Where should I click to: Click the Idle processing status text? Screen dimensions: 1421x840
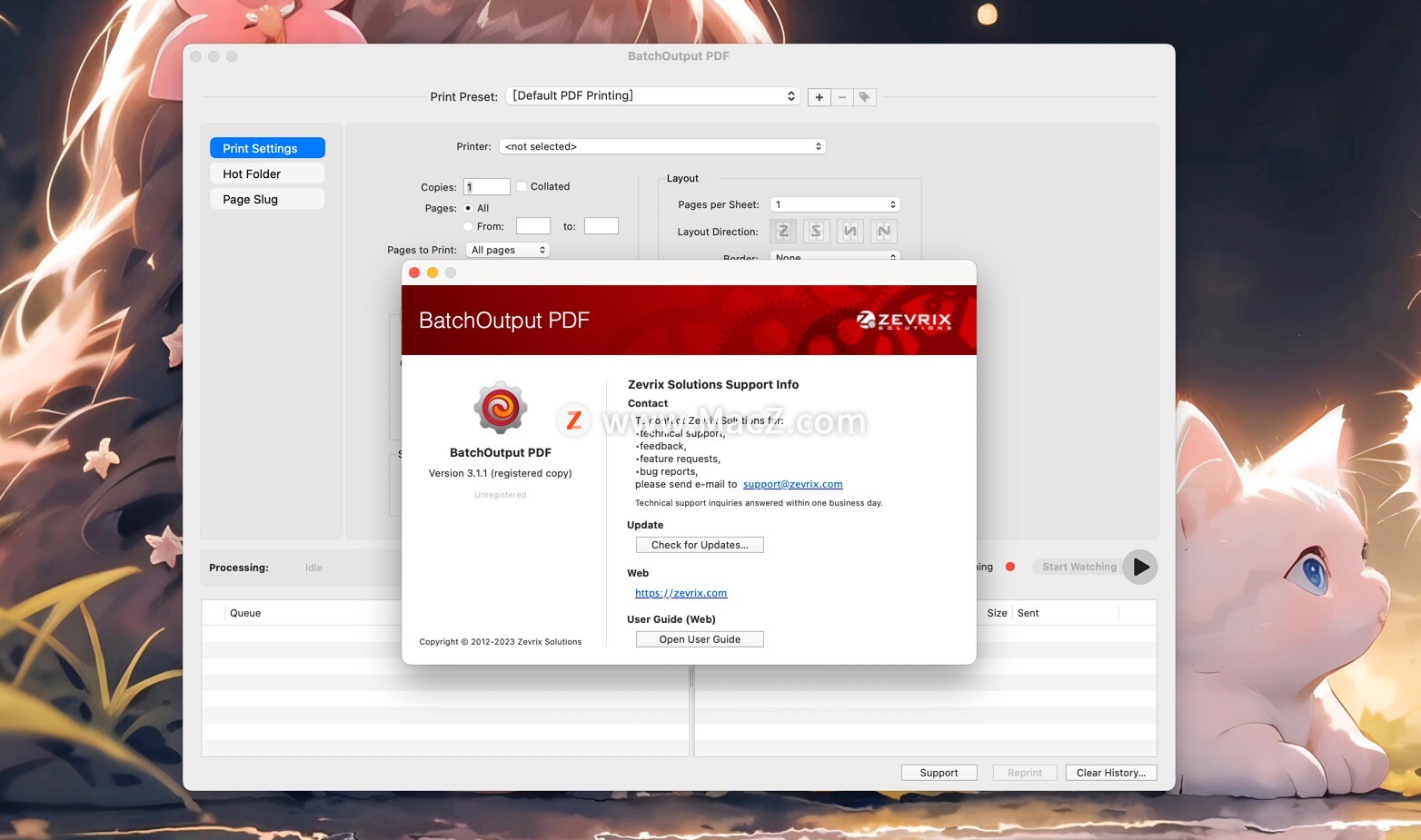[x=313, y=568]
